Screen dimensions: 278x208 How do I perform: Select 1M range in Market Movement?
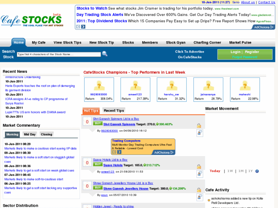[x=241, y=171]
